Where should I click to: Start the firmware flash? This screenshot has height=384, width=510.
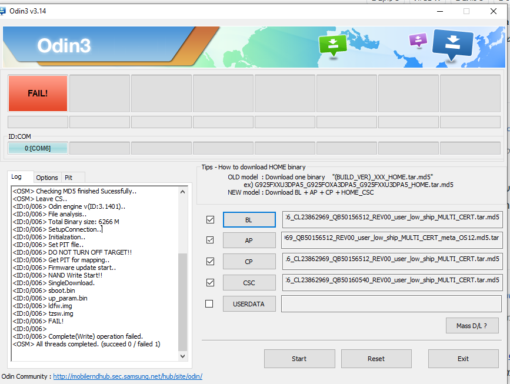tap(299, 359)
